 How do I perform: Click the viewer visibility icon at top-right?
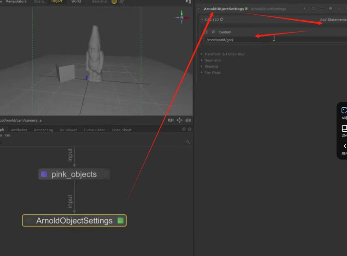tap(188, 2)
